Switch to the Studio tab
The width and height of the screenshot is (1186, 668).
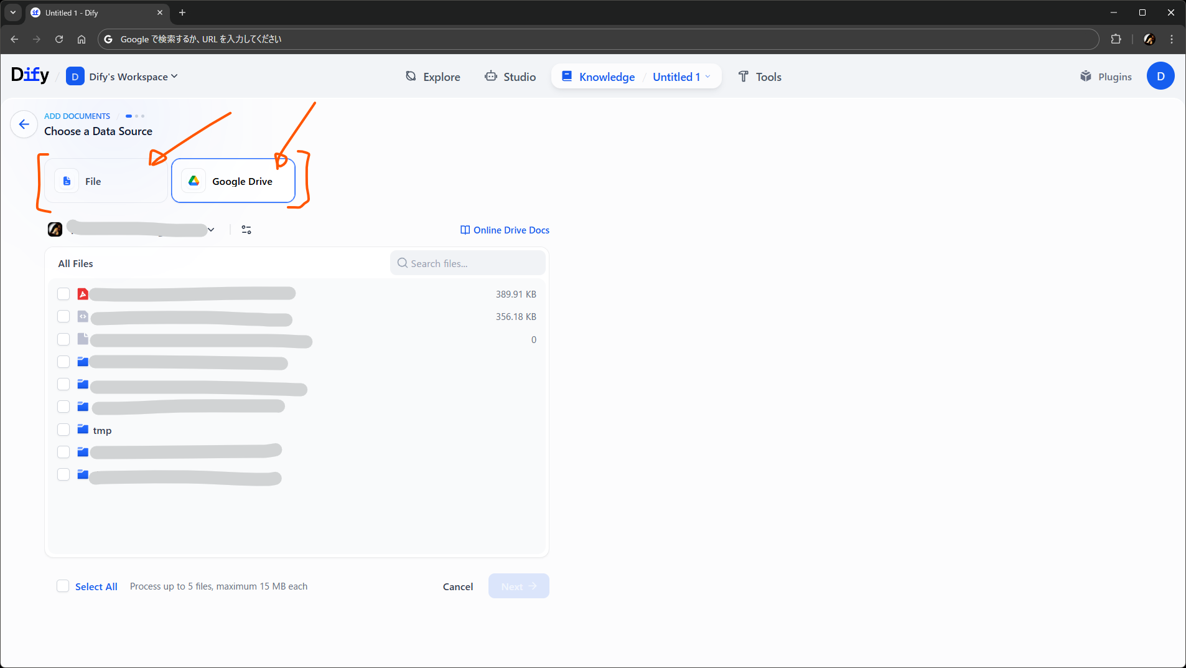pyautogui.click(x=510, y=77)
